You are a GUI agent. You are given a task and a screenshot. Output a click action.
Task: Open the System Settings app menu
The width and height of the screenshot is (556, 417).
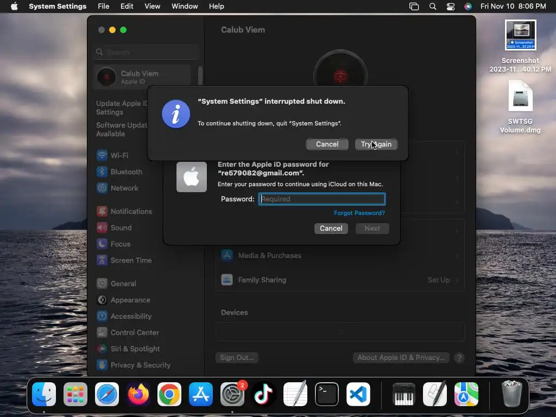pos(58,7)
